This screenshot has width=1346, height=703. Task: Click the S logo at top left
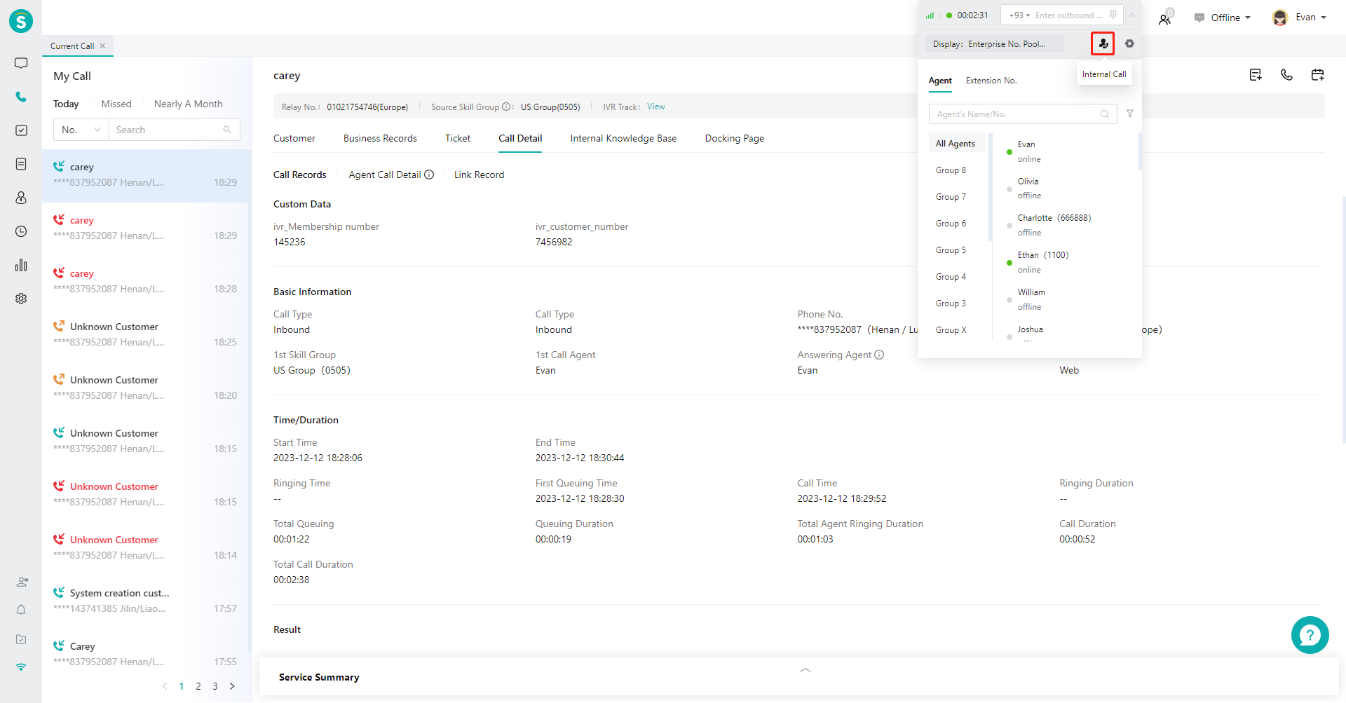pyautogui.click(x=21, y=21)
